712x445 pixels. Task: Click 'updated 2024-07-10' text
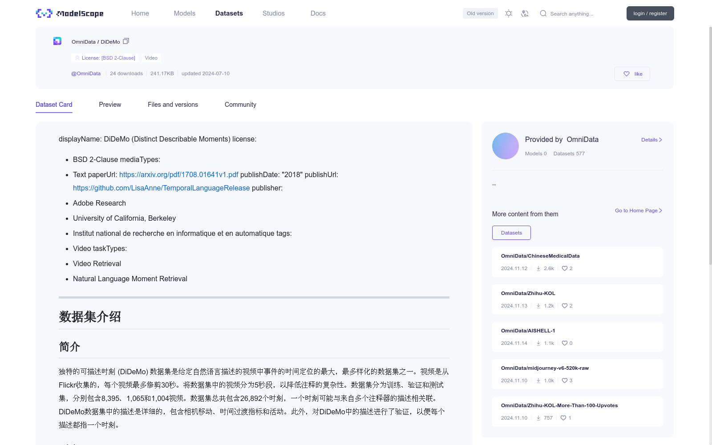206,73
